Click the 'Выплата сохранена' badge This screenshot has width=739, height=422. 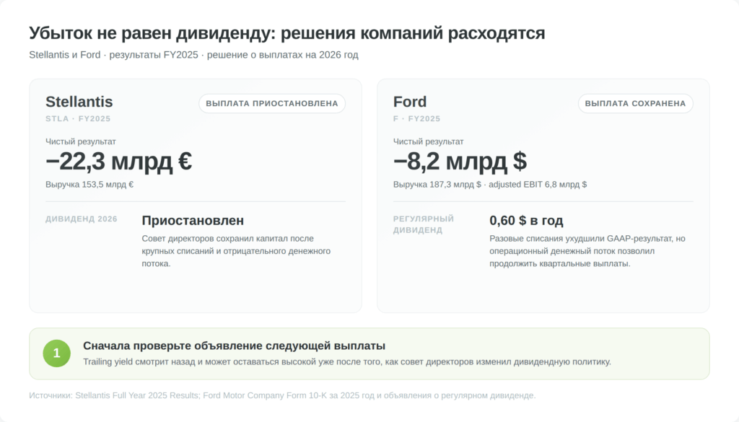[635, 104]
